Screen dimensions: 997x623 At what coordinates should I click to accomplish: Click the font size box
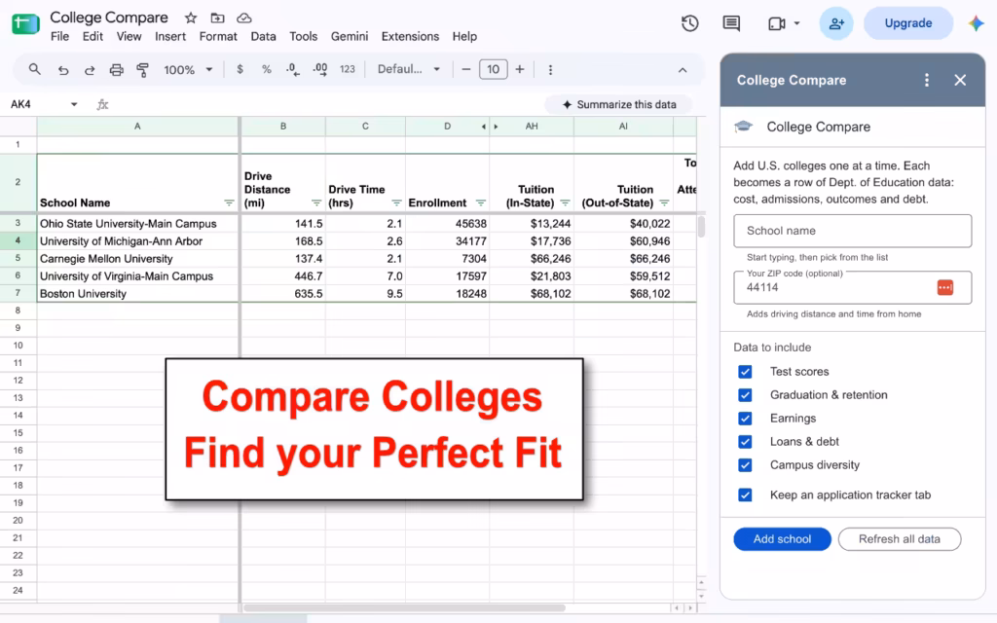click(493, 69)
